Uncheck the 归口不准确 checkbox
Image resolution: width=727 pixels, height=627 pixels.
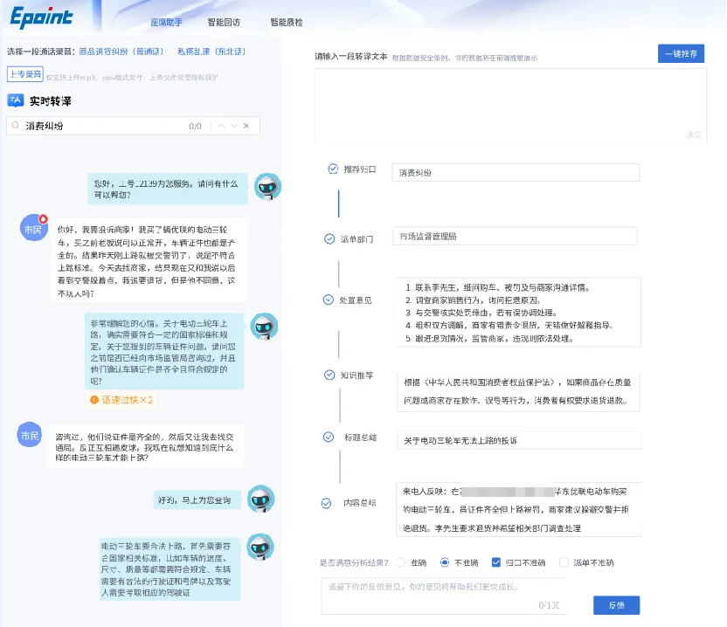496,562
